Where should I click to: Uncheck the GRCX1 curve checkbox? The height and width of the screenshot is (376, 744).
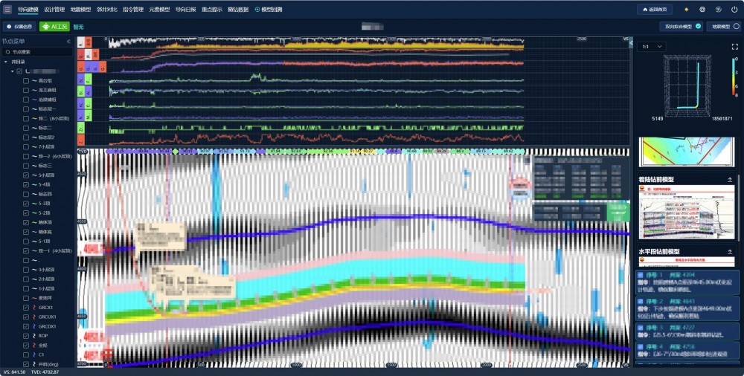pos(26,307)
